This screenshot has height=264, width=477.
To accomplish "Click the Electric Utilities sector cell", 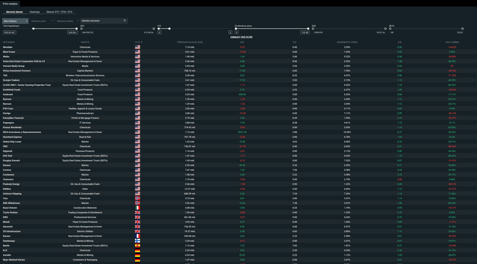I will point(85,231).
